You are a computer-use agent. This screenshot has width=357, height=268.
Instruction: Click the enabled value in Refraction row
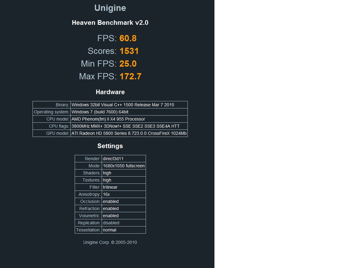(124, 209)
